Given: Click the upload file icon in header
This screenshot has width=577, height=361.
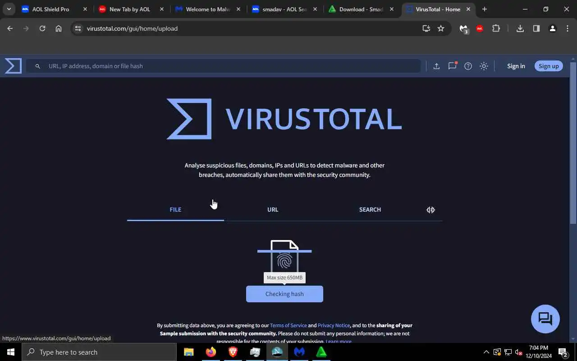Looking at the screenshot, I should click(x=436, y=66).
